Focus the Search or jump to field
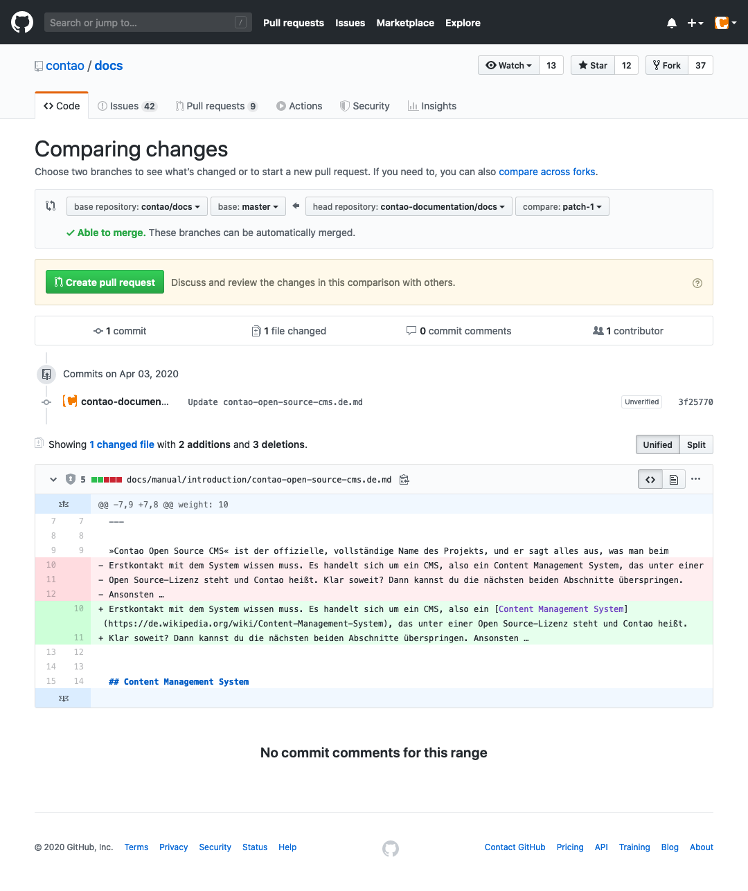 [148, 22]
